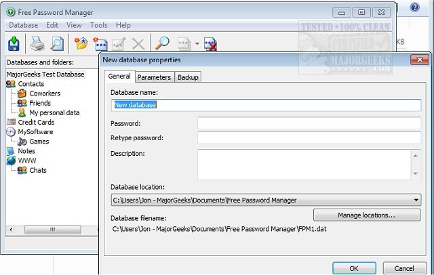Click the Free Password Manager title icon
The image size is (434, 275).
tap(11, 12)
